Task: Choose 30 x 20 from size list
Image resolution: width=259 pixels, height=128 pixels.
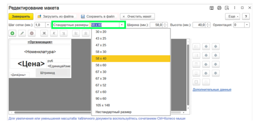Action: (x=131, y=32)
